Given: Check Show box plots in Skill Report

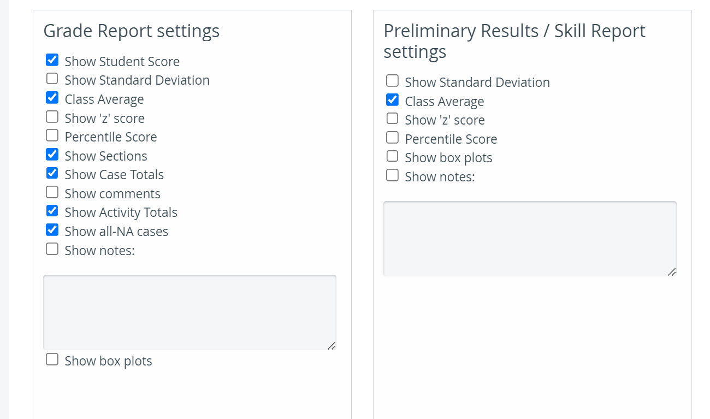Looking at the screenshot, I should (392, 156).
